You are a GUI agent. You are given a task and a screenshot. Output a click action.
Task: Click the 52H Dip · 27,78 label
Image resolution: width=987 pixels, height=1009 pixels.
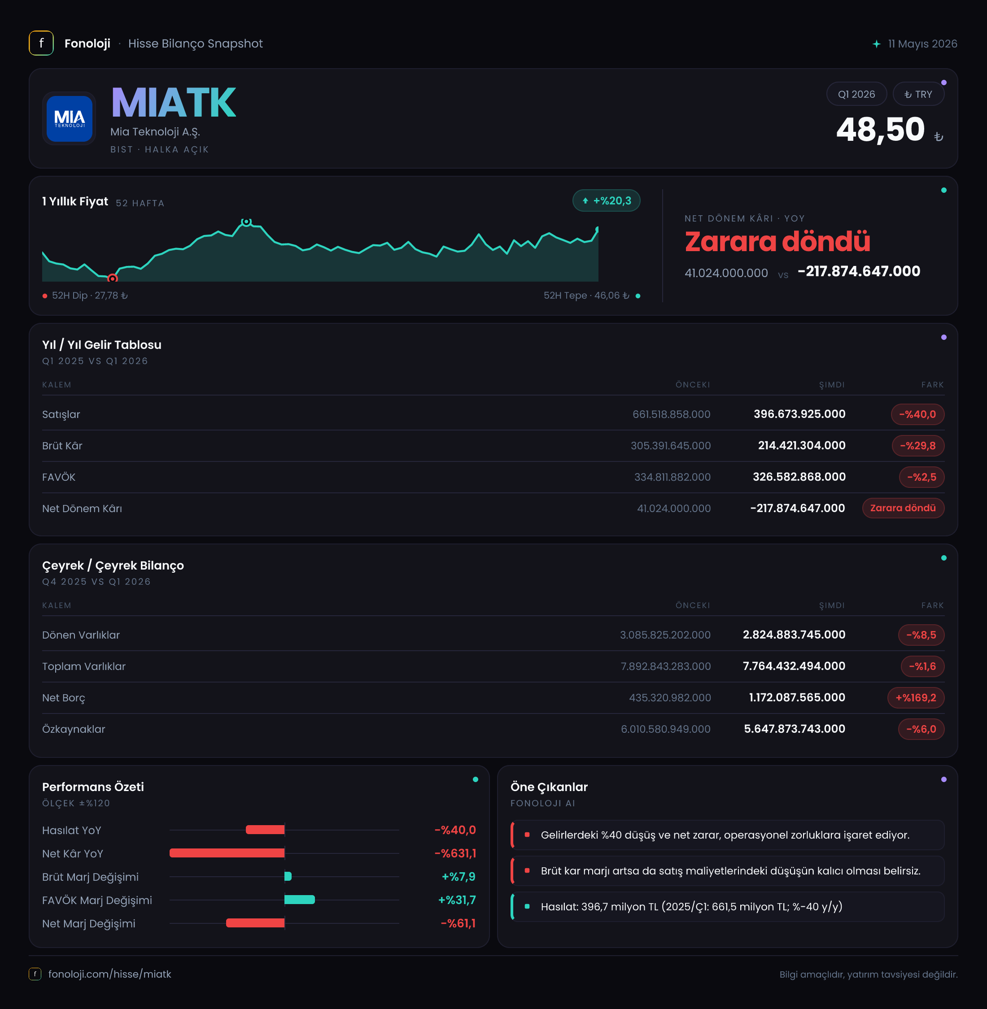[x=90, y=296]
